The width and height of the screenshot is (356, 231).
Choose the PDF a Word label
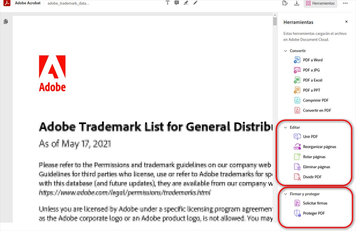click(313, 60)
